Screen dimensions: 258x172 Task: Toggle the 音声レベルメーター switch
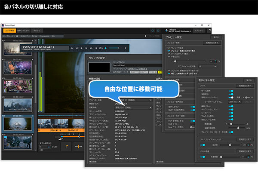tap(231, 98)
